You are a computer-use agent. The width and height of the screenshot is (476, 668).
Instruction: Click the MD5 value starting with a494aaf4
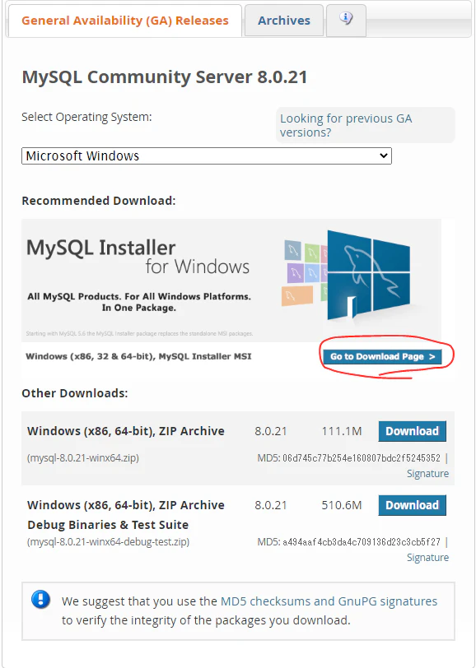click(x=361, y=542)
